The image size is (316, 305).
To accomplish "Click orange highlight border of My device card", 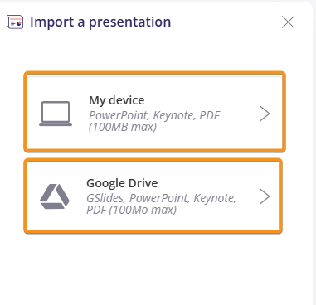I will (154, 73).
